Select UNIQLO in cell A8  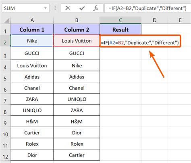pyautogui.click(x=32, y=110)
